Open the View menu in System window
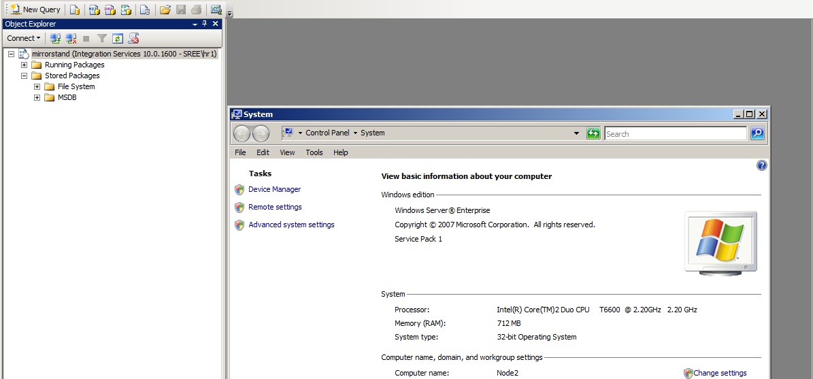This screenshot has height=379, width=813. point(287,152)
